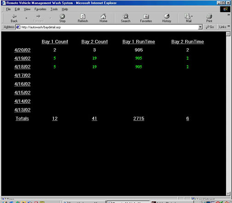The width and height of the screenshot is (232, 203).
Task: Click the Bay 1 Count header link
Action: [55, 42]
